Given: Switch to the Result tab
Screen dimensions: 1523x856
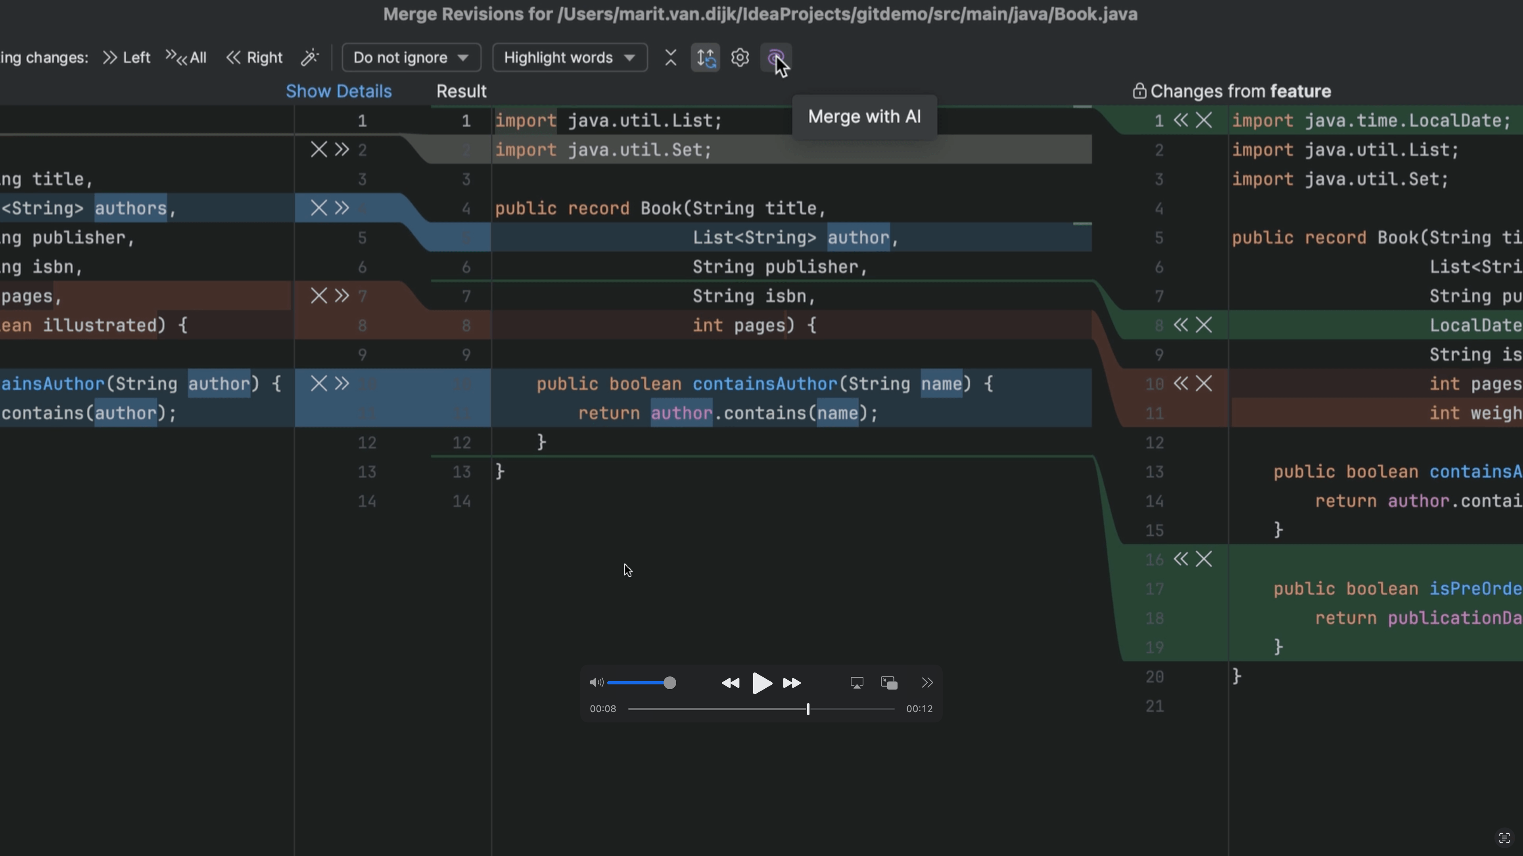Looking at the screenshot, I should click(461, 90).
